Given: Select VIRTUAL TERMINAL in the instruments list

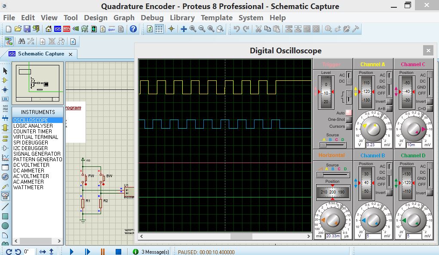Looking at the screenshot, I should pos(37,137).
